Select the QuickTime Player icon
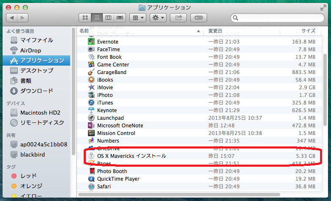 pyautogui.click(x=91, y=179)
